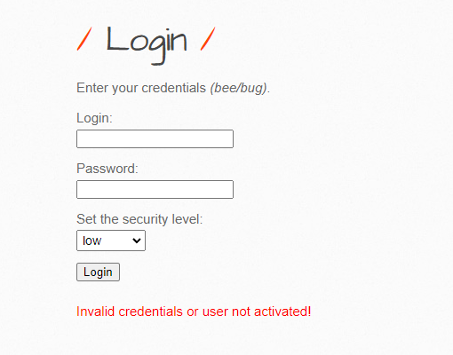Click the handwritten Login heading

(147, 45)
